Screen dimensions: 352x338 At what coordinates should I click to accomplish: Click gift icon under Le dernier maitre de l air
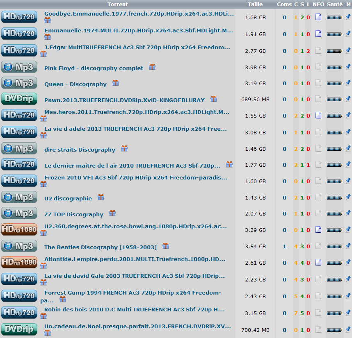229,165
